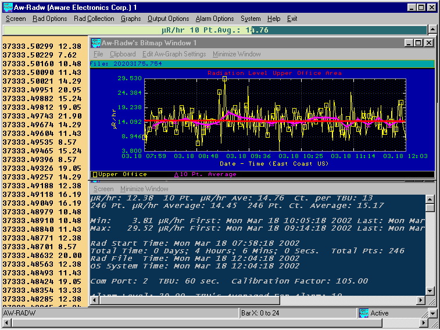The width and height of the screenshot is (440, 330).
Task: Click the 14.092 y-axis label
Action: 130,121
